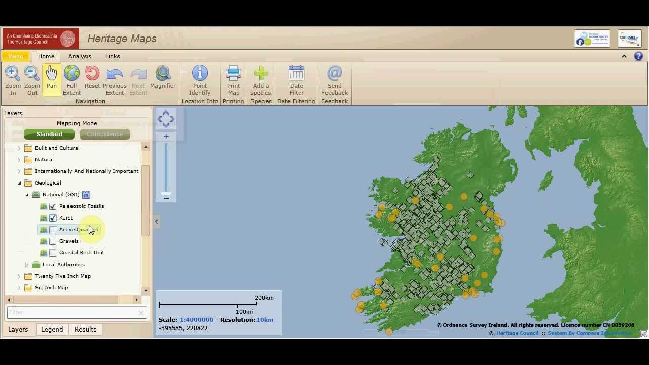Click layer list scroll up arrow

coord(146,147)
